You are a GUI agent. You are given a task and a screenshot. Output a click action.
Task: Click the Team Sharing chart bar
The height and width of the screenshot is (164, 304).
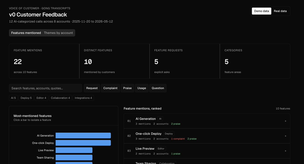click(x=74, y=157)
